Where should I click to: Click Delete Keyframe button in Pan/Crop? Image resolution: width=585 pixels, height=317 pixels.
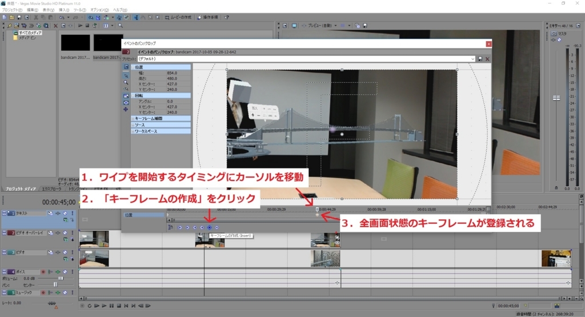217,227
